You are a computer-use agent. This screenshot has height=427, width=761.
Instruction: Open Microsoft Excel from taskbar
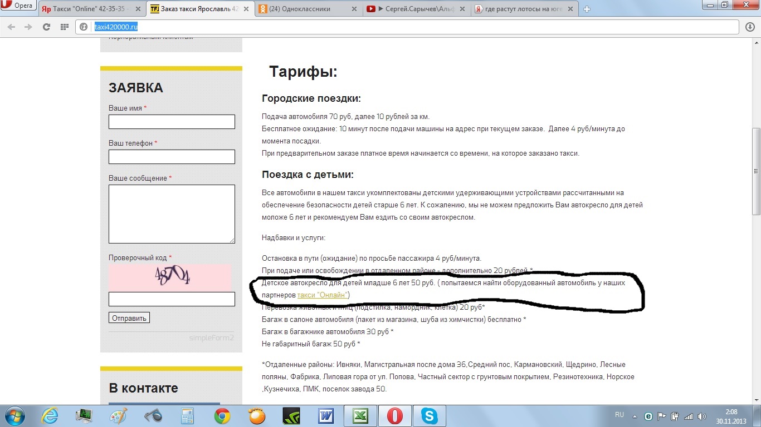pos(360,416)
